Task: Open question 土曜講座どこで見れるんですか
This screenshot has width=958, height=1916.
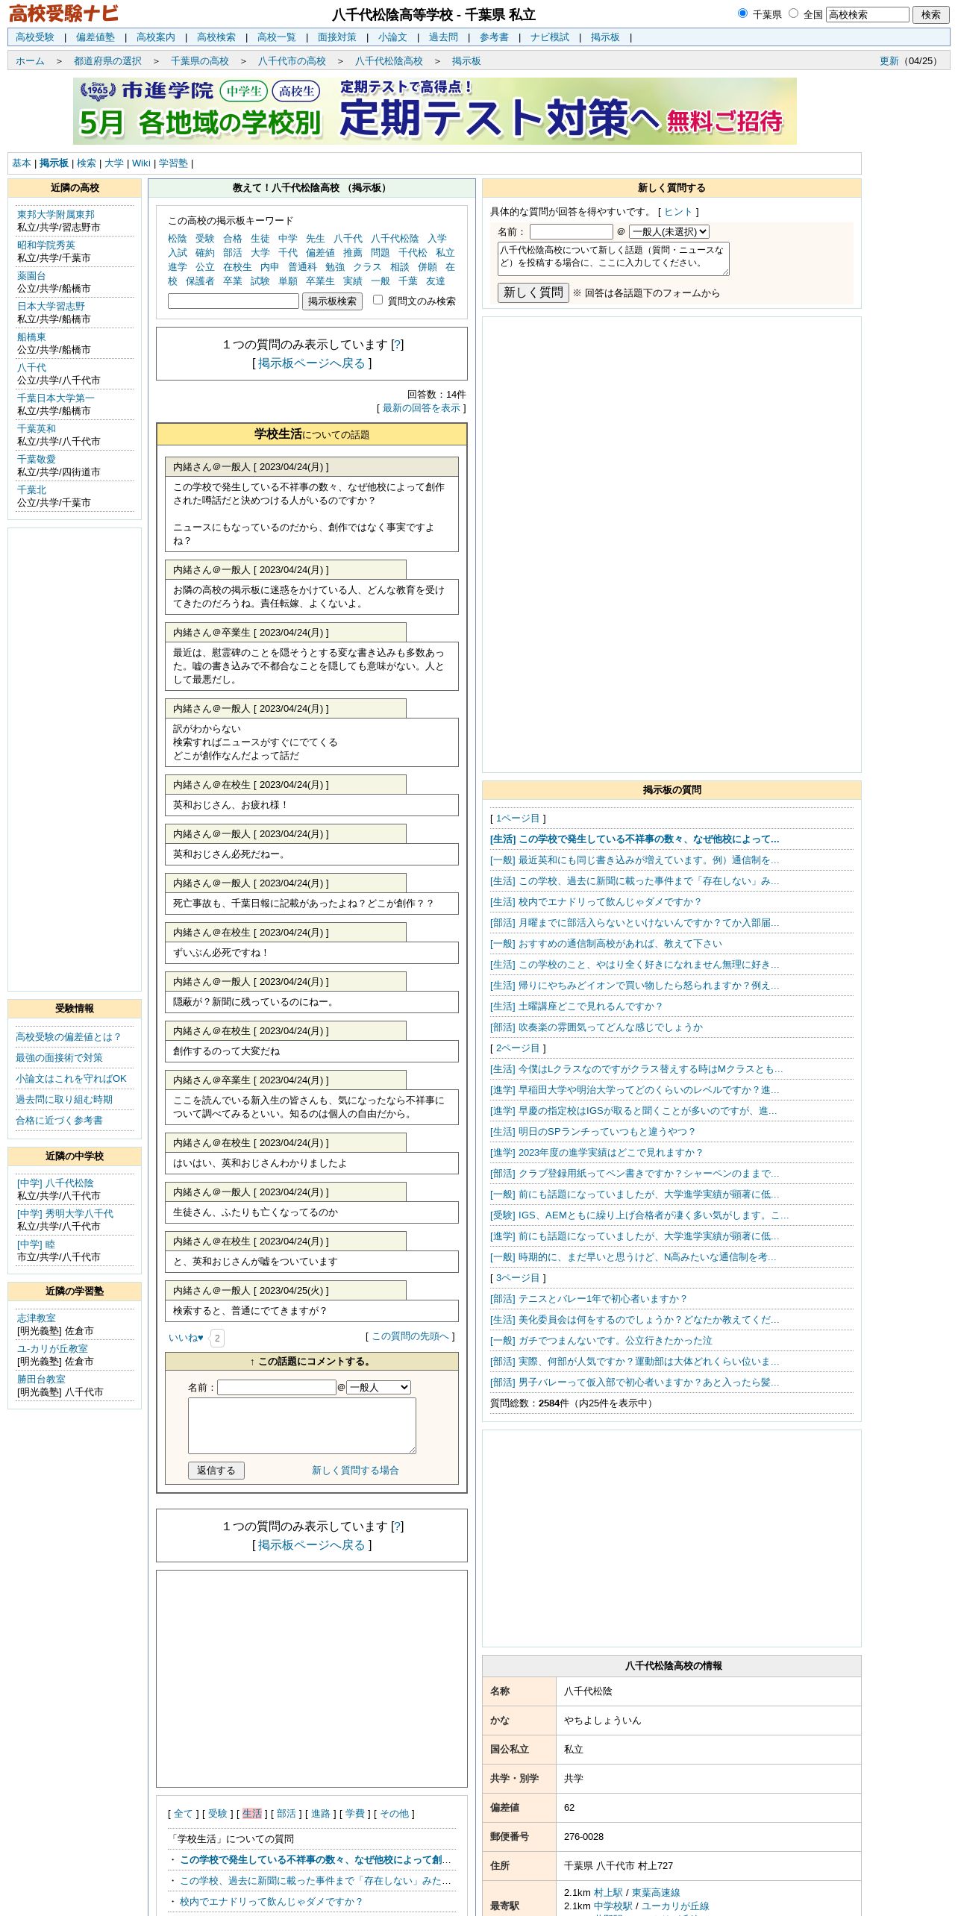Action: pos(575,1006)
